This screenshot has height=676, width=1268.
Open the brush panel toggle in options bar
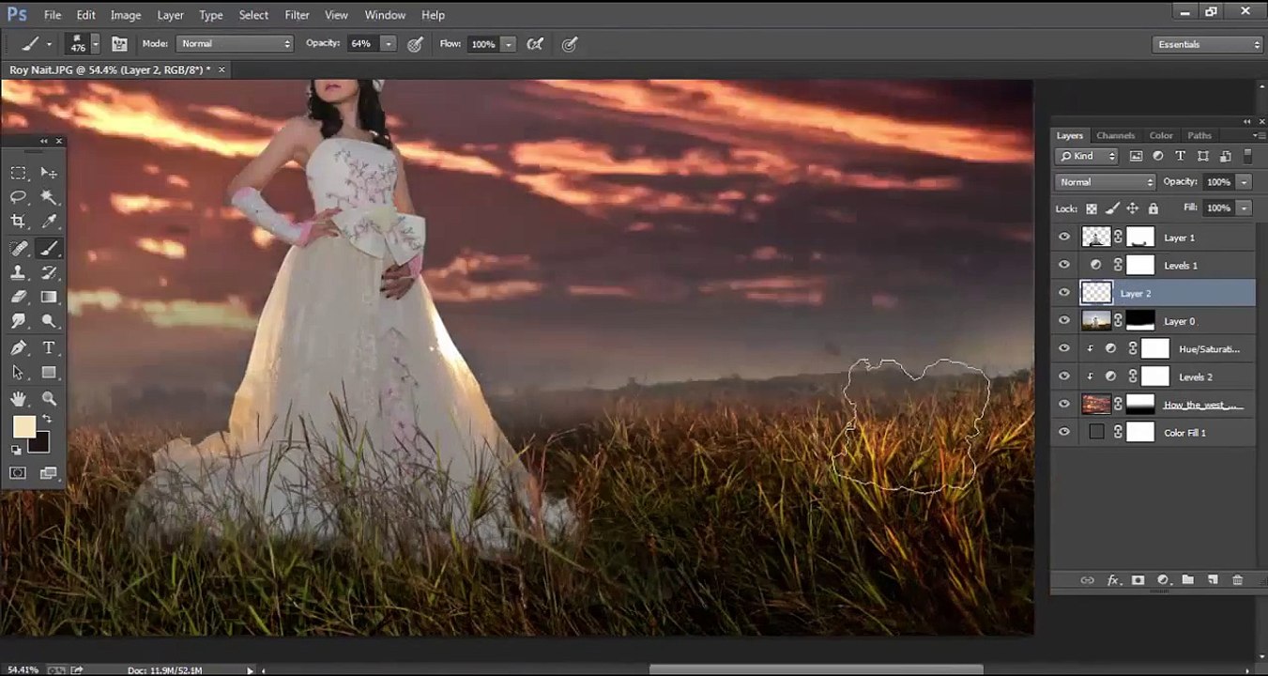119,44
